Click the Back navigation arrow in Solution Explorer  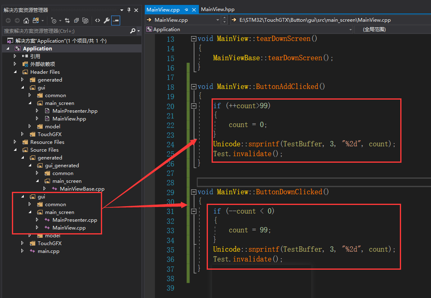coord(8,20)
